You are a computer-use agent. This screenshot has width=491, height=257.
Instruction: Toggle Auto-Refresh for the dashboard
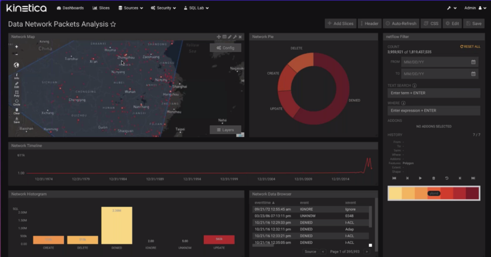click(402, 23)
